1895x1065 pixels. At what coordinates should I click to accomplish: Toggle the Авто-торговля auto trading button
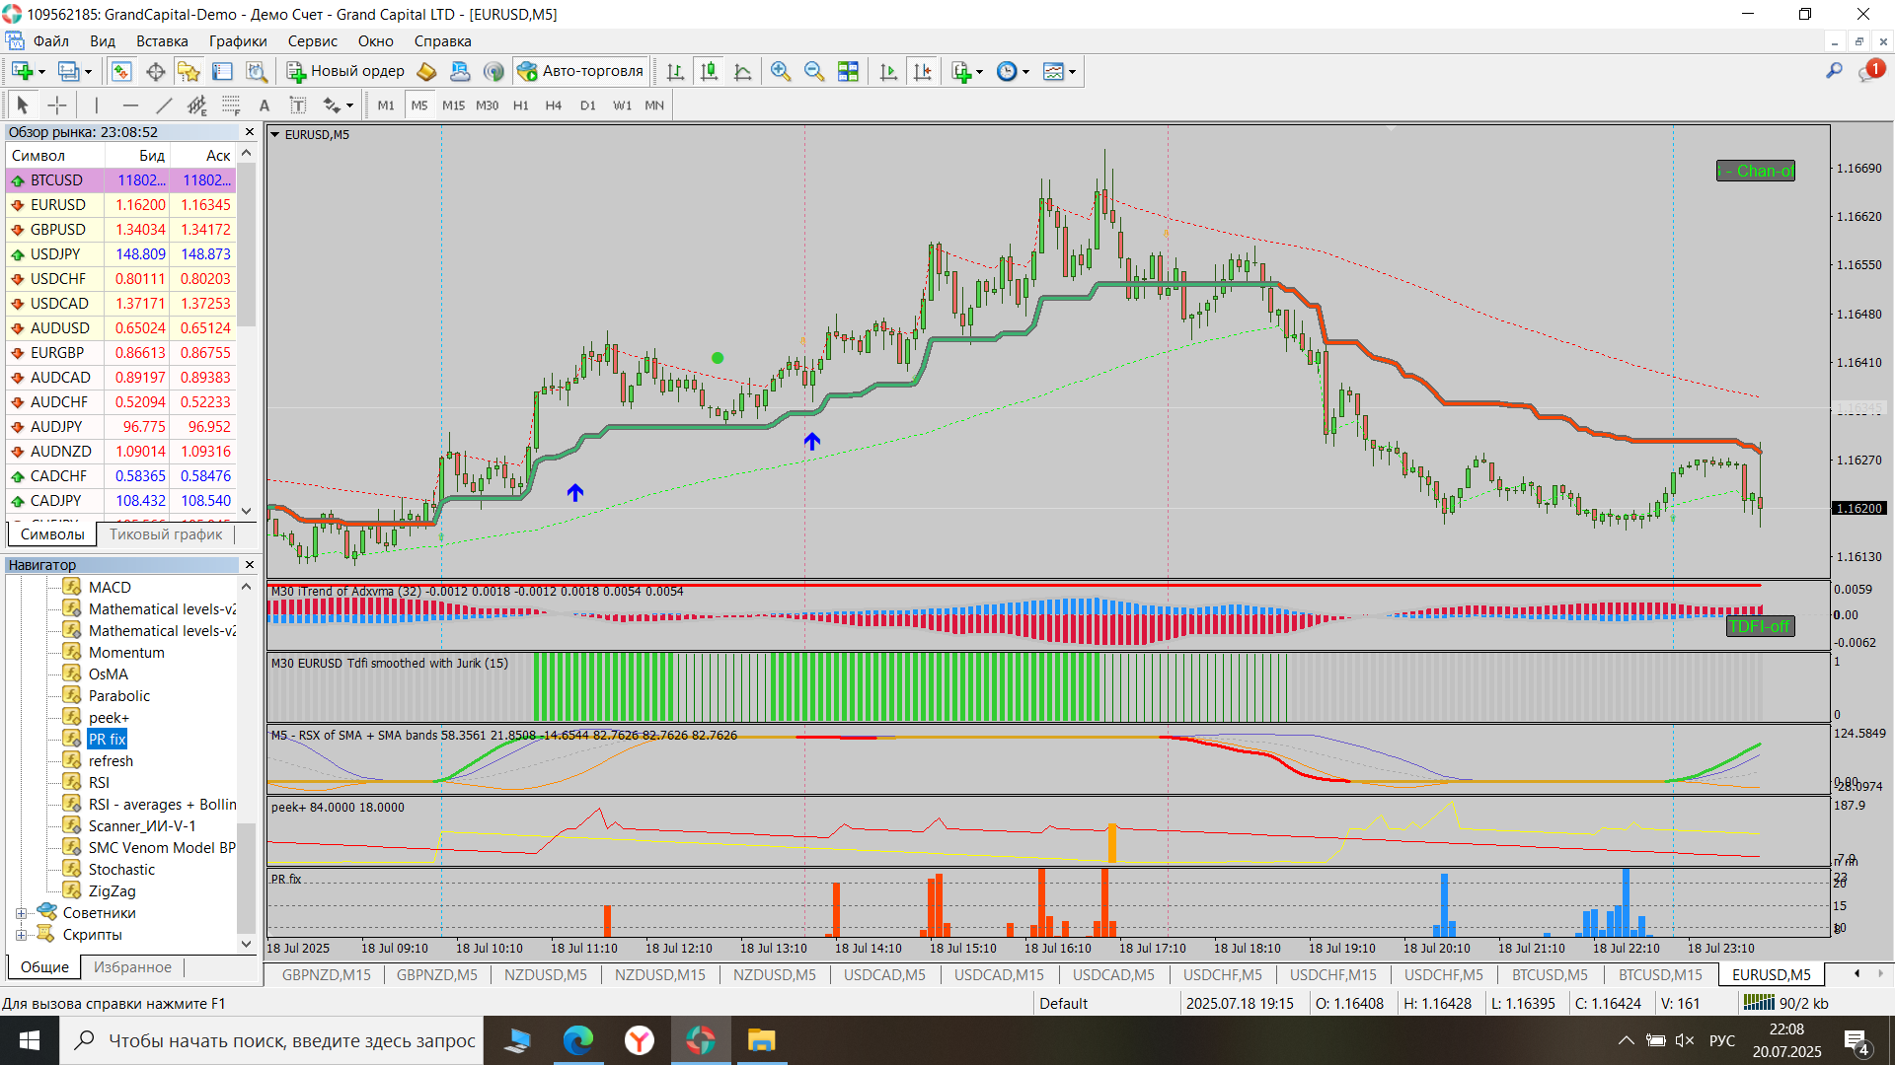click(580, 71)
